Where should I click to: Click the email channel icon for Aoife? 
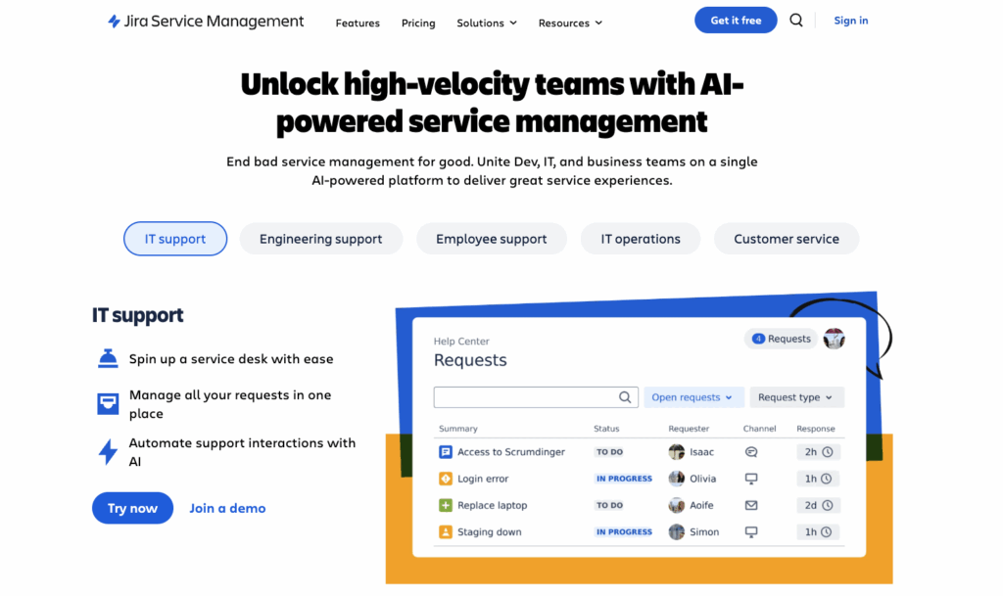(x=751, y=505)
